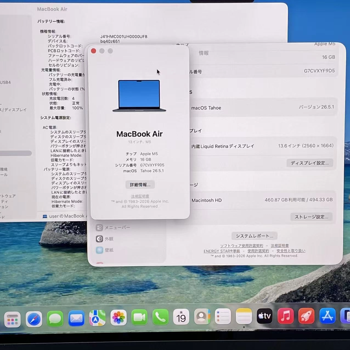Launch Safari from the Dock
350x350 pixels.
(34, 319)
